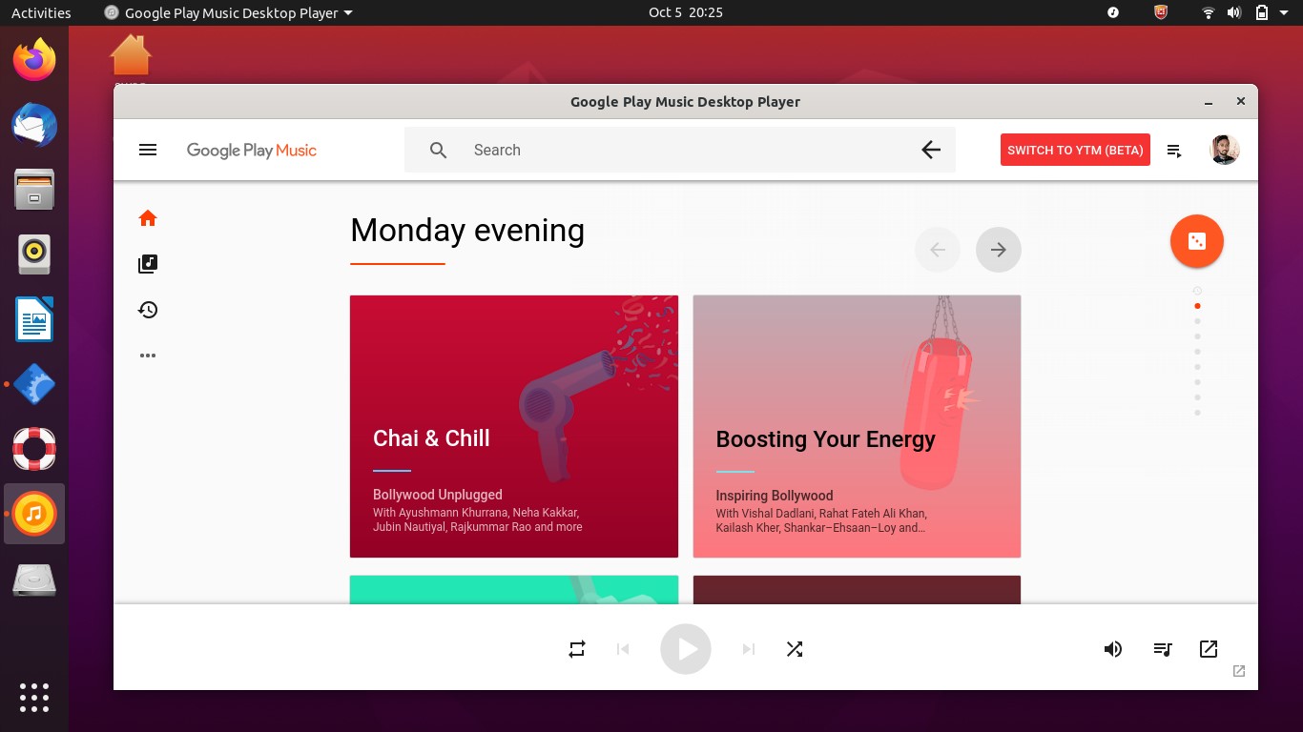1303x732 pixels.
Task: Click the music note tray indicator
Action: click(1113, 12)
